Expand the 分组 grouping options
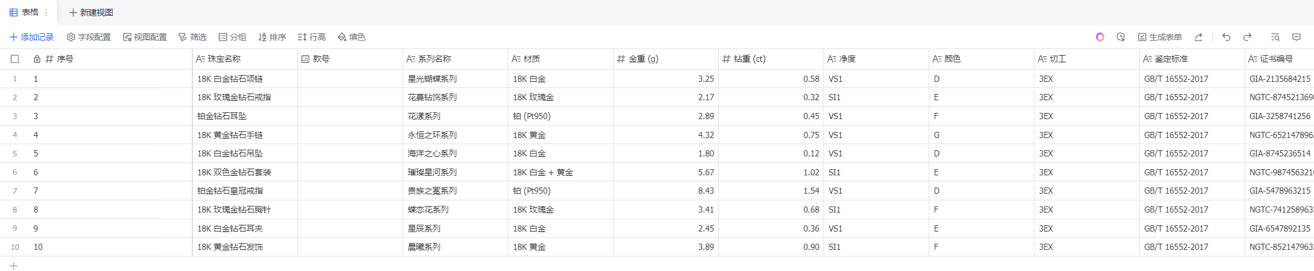The height and width of the screenshot is (271, 1314). point(232,37)
